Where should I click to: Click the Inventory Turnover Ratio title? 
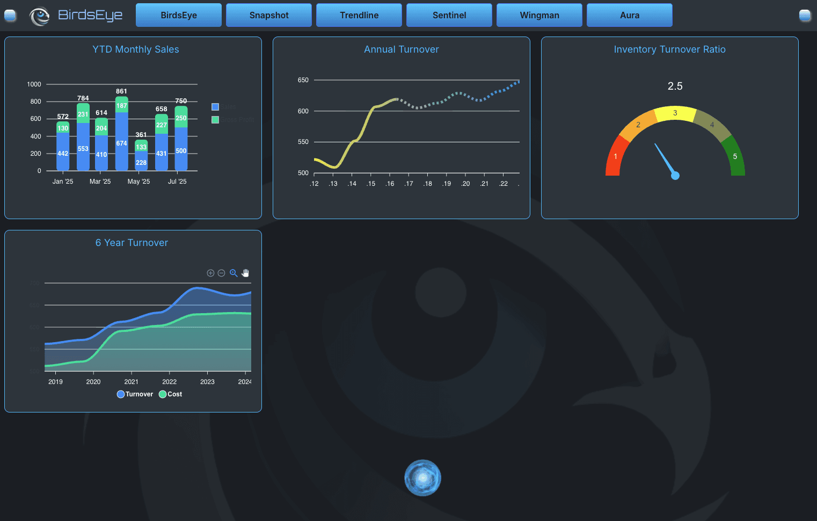tap(670, 49)
